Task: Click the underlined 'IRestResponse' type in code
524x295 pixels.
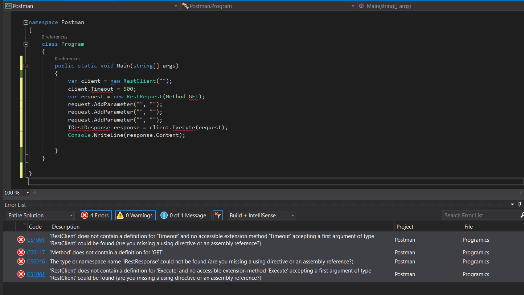Action: pos(89,128)
